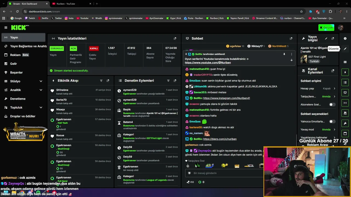Pop out the Denetim Eylemleri panel
Image resolution: width=351 pixels, height=197 pixels.
175,81
